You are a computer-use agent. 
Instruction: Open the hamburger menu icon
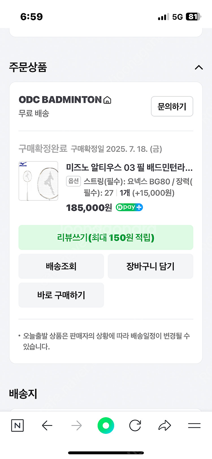194,425
